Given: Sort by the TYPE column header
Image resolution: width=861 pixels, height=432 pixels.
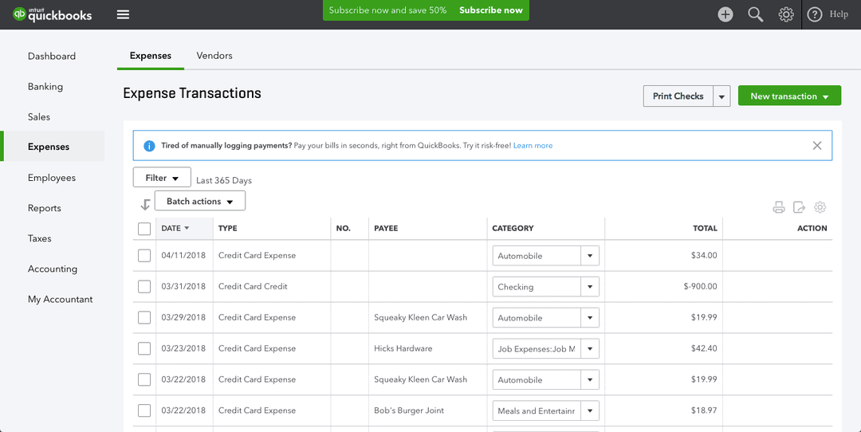Looking at the screenshot, I should pos(228,228).
